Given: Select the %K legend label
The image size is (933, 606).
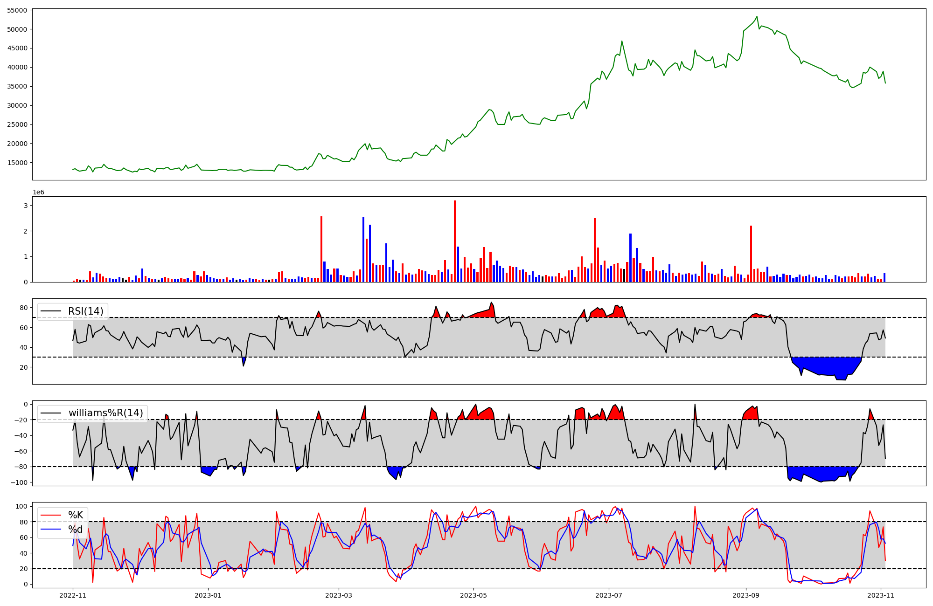Looking at the screenshot, I should 76,515.
